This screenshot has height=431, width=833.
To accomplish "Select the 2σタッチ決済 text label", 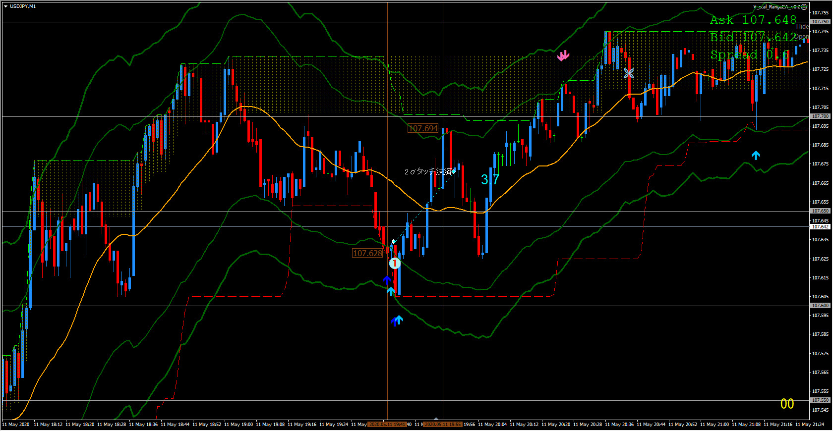I will click(x=428, y=171).
